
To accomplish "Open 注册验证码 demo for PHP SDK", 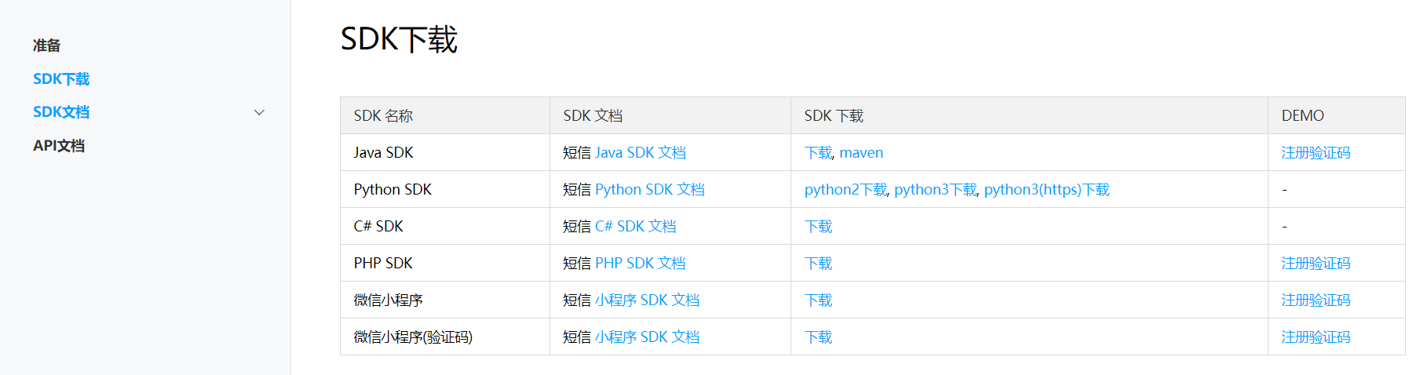I will pyautogui.click(x=1316, y=263).
